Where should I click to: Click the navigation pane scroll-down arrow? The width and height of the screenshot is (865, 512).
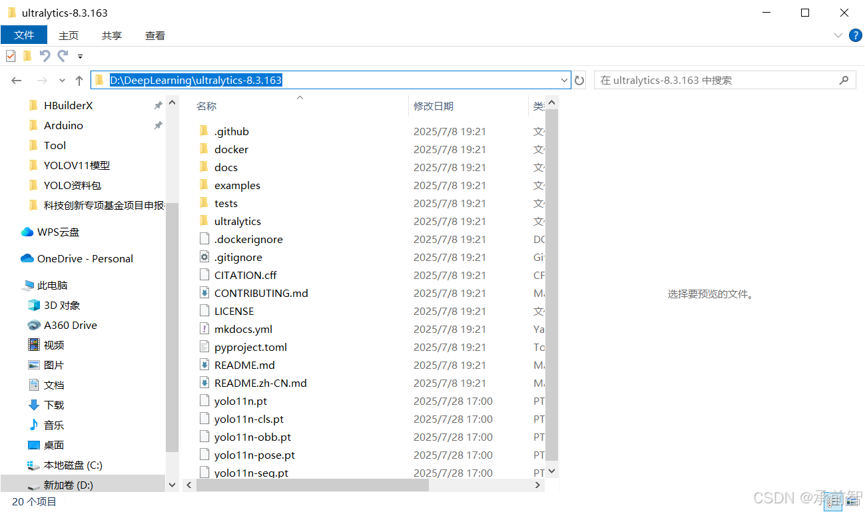pyautogui.click(x=172, y=485)
